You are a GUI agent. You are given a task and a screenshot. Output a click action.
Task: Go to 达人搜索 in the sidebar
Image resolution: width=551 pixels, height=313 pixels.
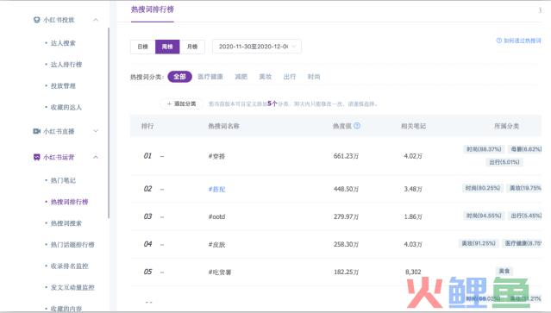(63, 43)
